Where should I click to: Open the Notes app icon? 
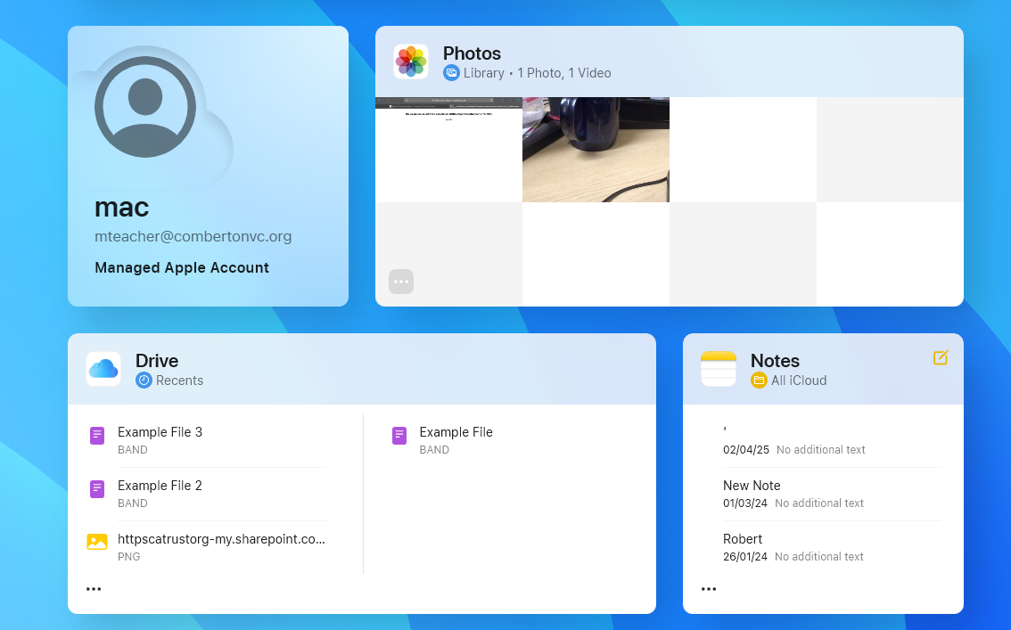click(719, 369)
